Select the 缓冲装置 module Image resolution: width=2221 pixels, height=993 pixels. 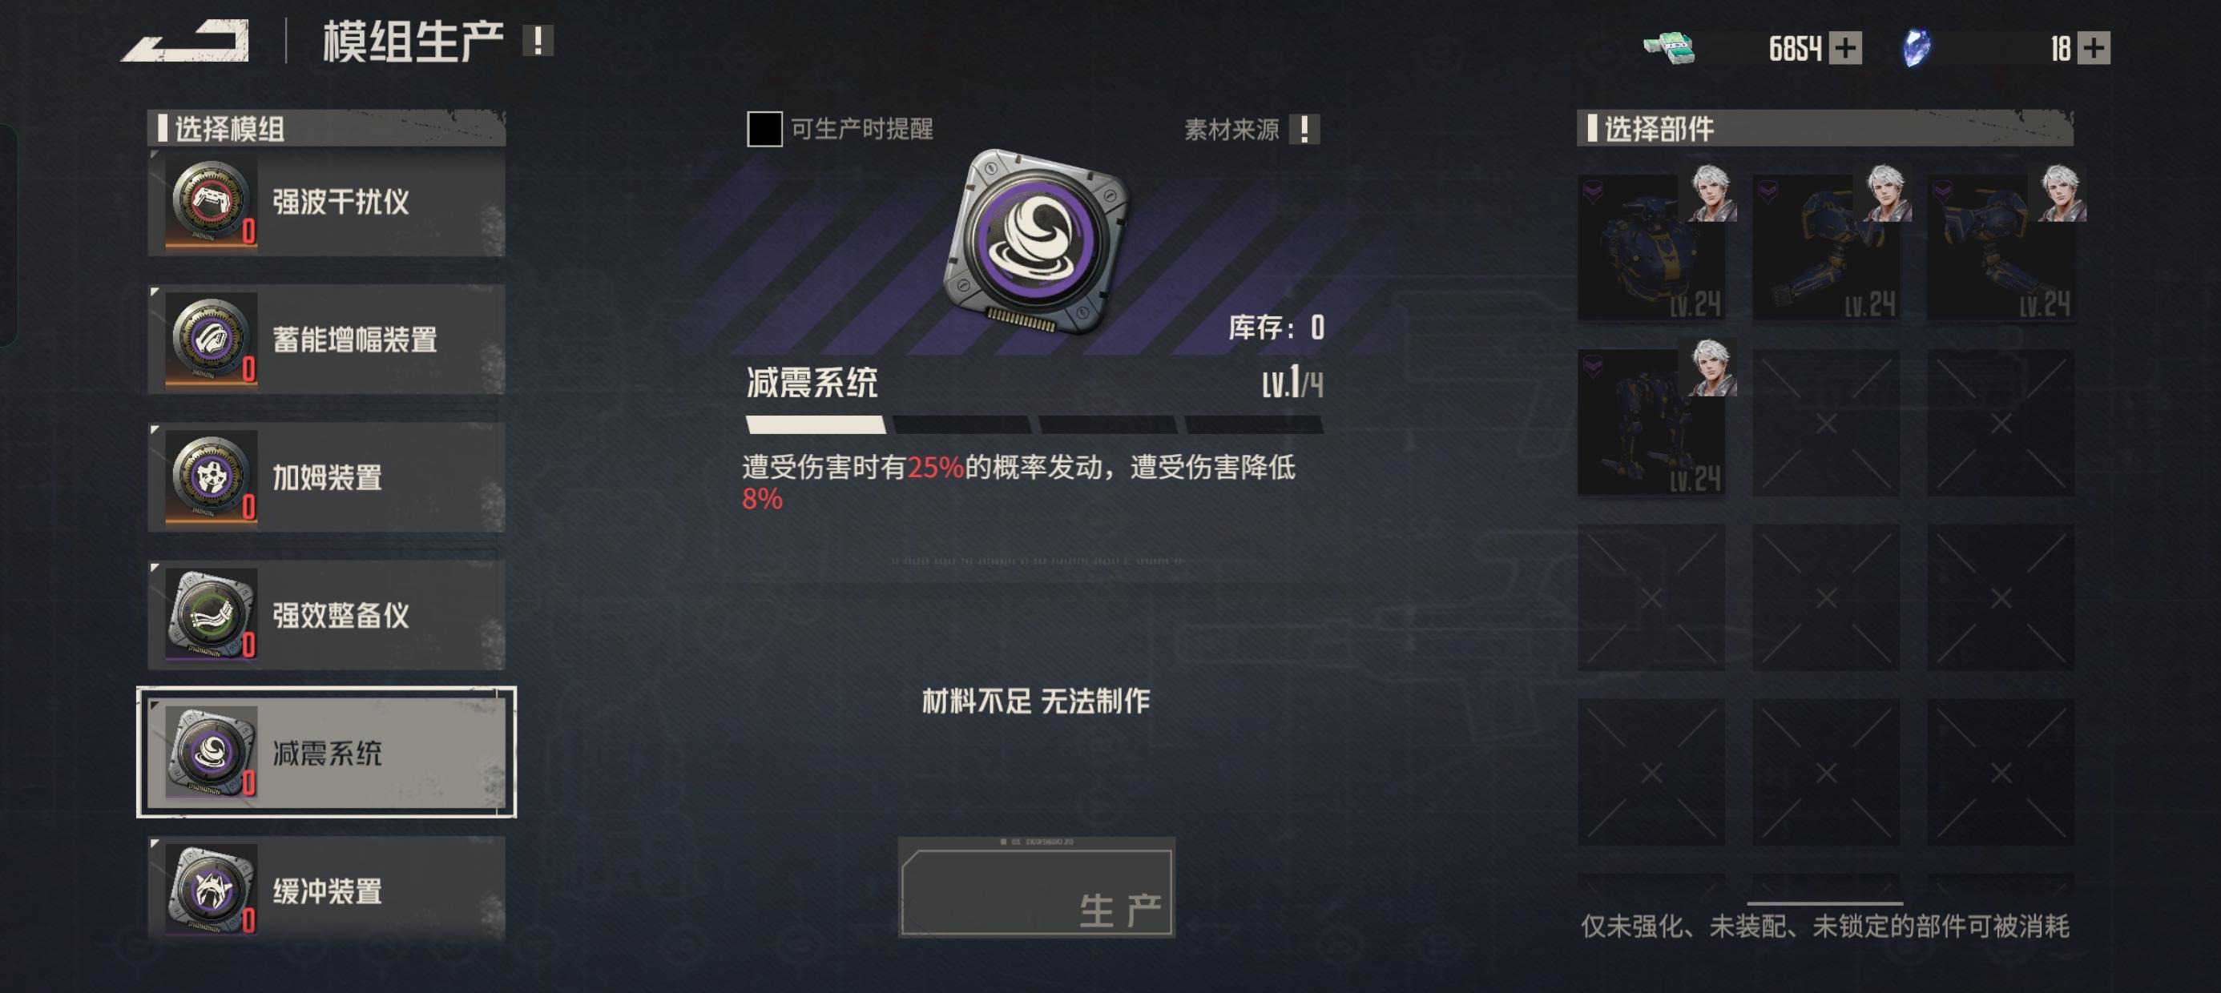[326, 890]
